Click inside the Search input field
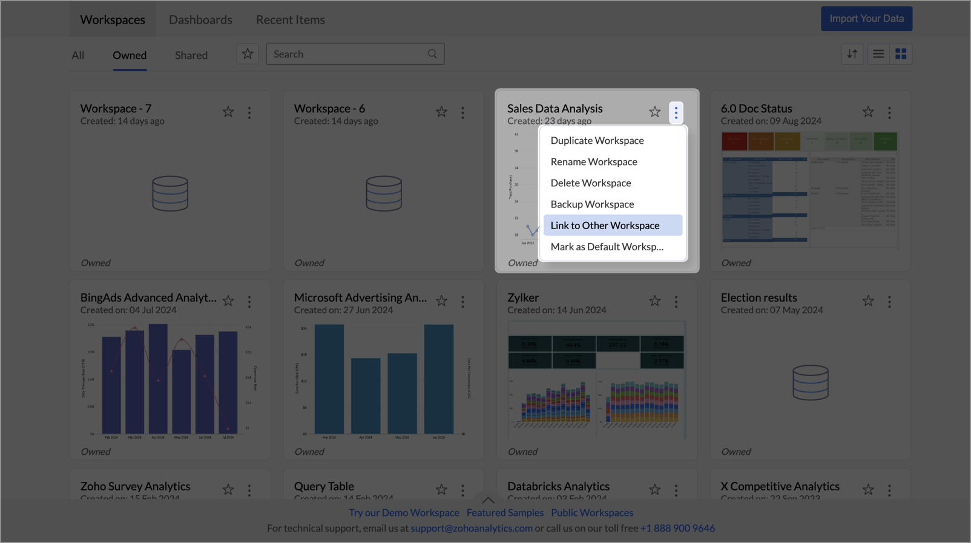The height and width of the screenshot is (543, 971). 348,54
